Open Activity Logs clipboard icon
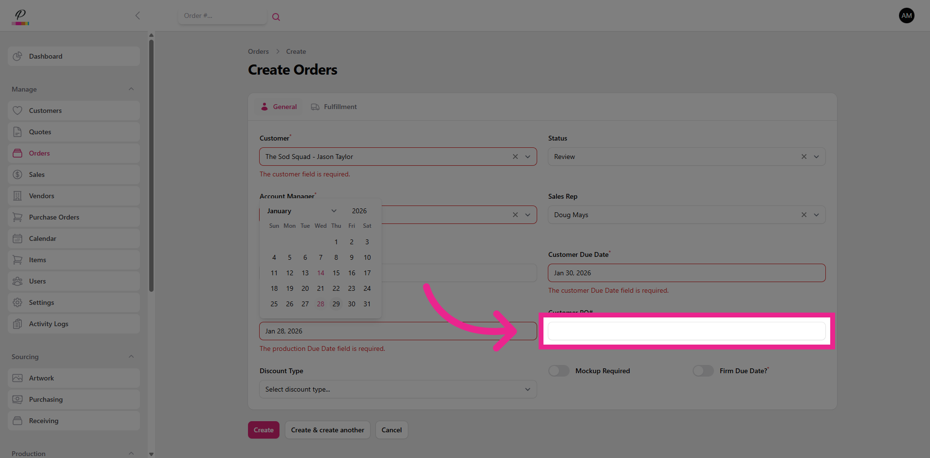 tap(17, 324)
